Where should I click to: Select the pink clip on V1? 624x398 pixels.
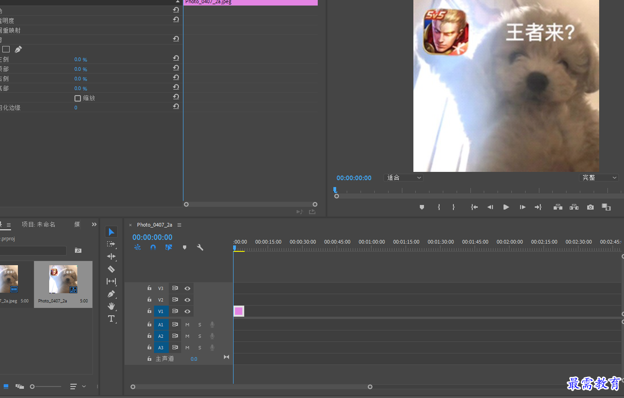pyautogui.click(x=239, y=311)
